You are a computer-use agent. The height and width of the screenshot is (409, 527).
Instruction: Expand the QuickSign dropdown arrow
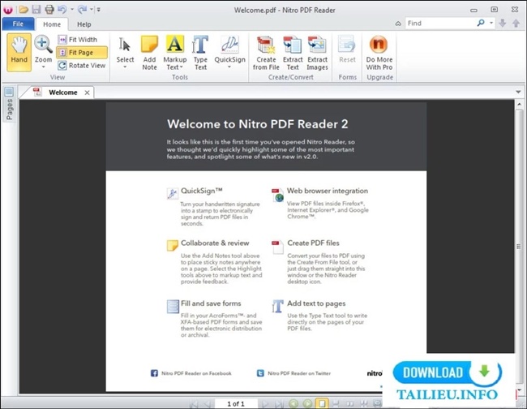tap(229, 67)
